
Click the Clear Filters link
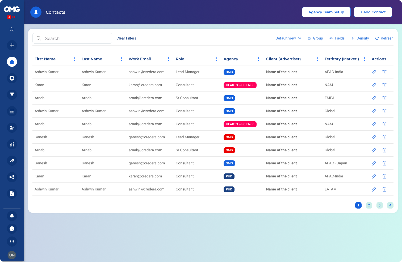coord(126,38)
